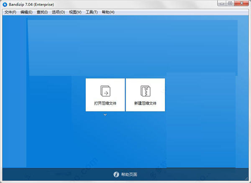Open the 编辑(E) menu
The width and height of the screenshot is (251, 183).
(26, 12)
